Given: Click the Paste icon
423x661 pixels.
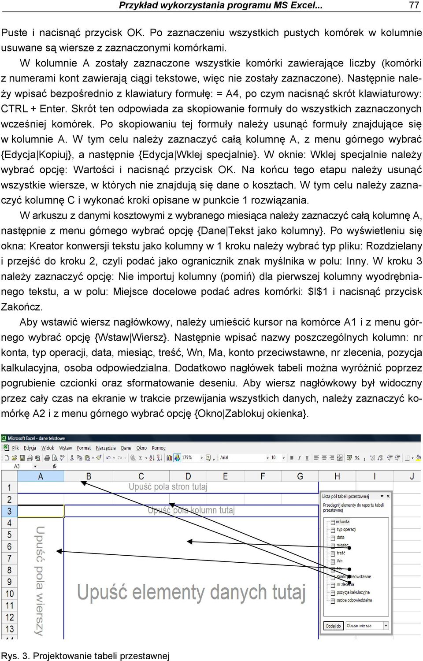Looking at the screenshot, I should point(87,457).
